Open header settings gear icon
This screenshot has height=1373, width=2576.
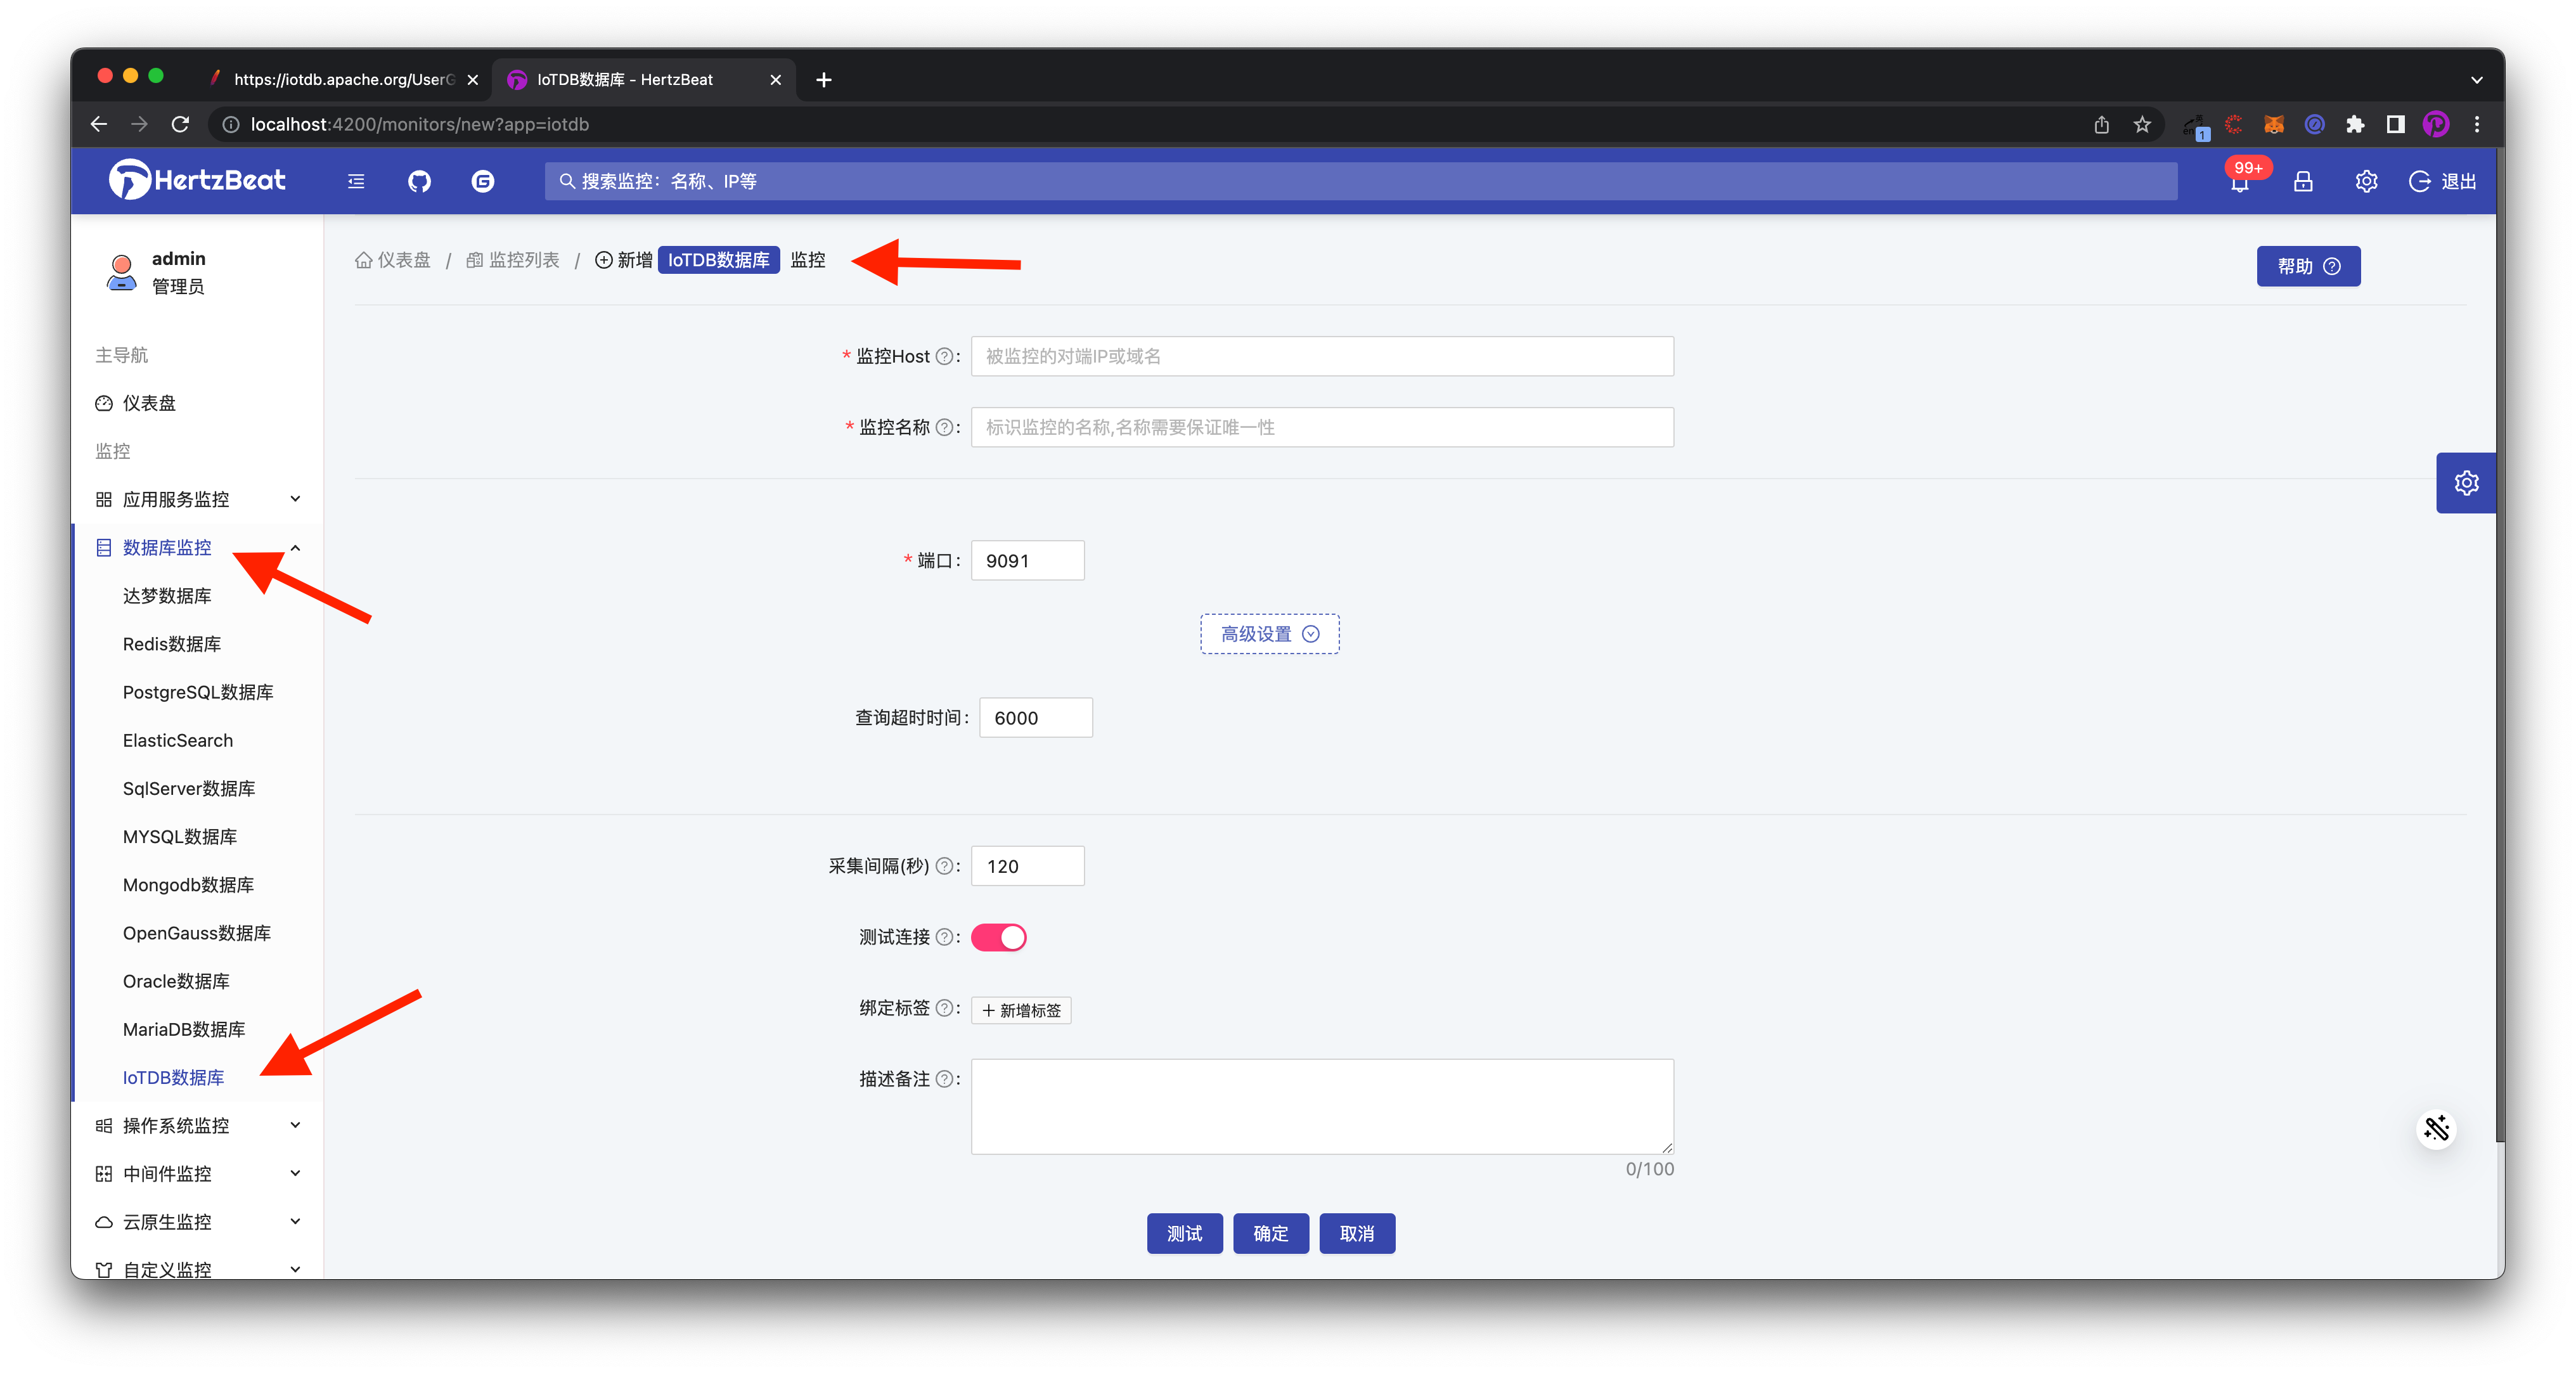(x=2366, y=181)
